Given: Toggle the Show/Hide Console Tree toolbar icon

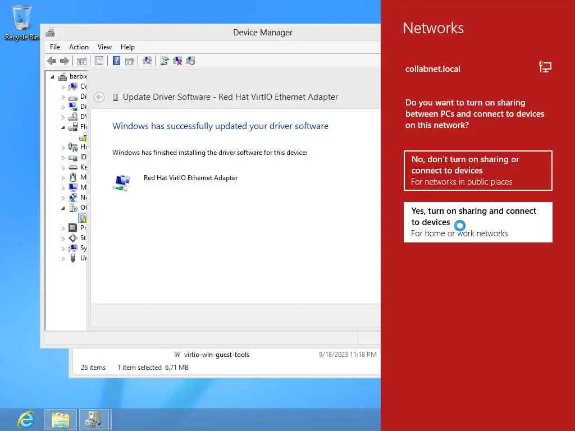Looking at the screenshot, I should click(82, 61).
